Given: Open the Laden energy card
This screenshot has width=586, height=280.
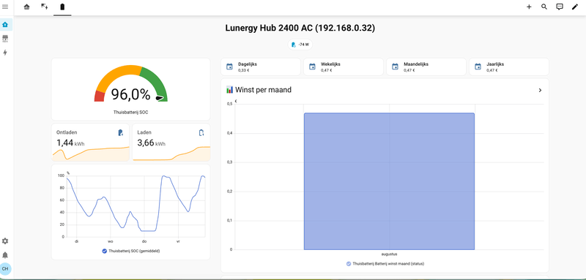Looking at the screenshot, I should point(171,143).
